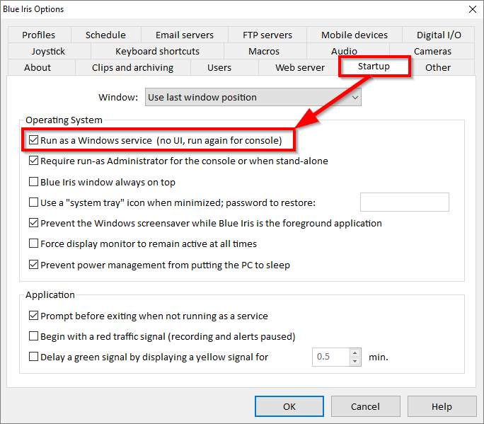The width and height of the screenshot is (484, 424).
Task: Open the Digital I/O tab
Action: pyautogui.click(x=438, y=35)
